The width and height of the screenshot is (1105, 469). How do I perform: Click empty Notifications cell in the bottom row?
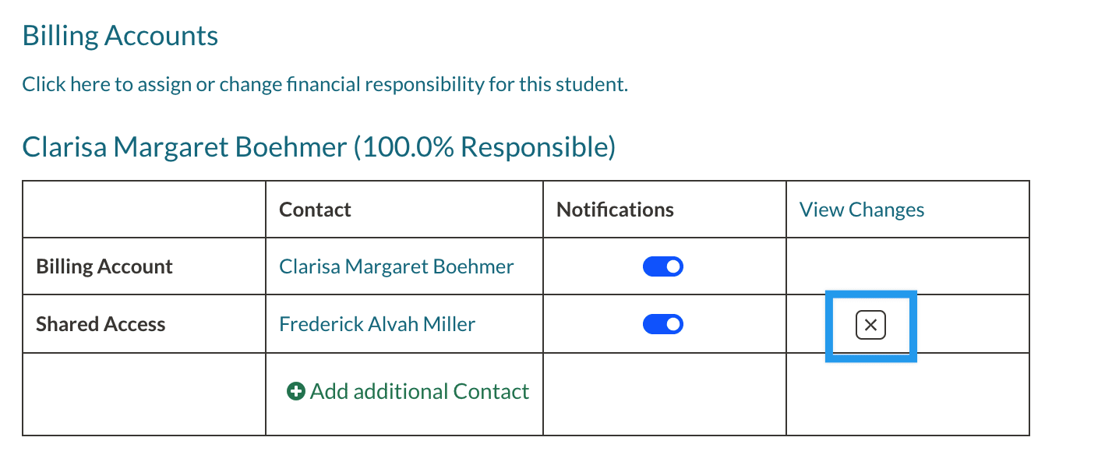(x=664, y=394)
